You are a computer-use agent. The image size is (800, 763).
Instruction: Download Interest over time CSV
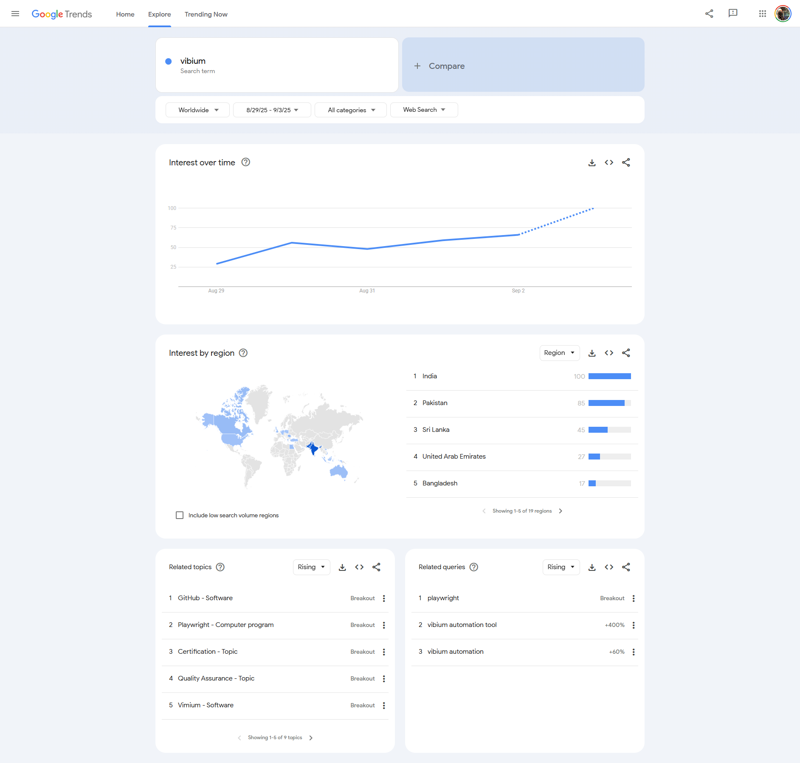tap(592, 163)
